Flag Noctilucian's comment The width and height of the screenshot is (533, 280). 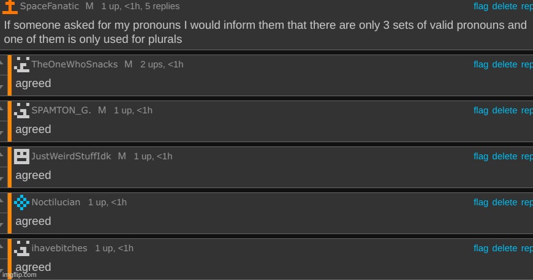pyautogui.click(x=481, y=202)
